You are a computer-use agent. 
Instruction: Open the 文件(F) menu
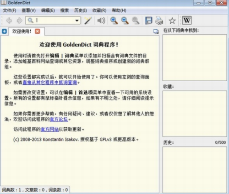point(10,10)
